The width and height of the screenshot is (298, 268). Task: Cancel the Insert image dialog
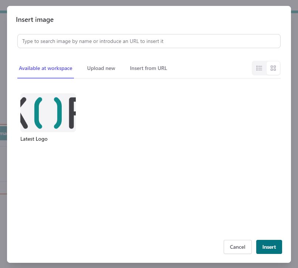[238, 247]
